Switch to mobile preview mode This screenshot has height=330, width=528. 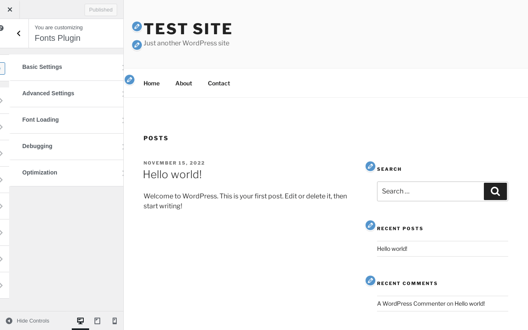click(x=115, y=321)
